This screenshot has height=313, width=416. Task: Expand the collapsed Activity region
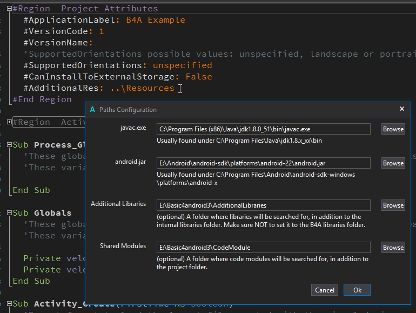tap(9, 122)
